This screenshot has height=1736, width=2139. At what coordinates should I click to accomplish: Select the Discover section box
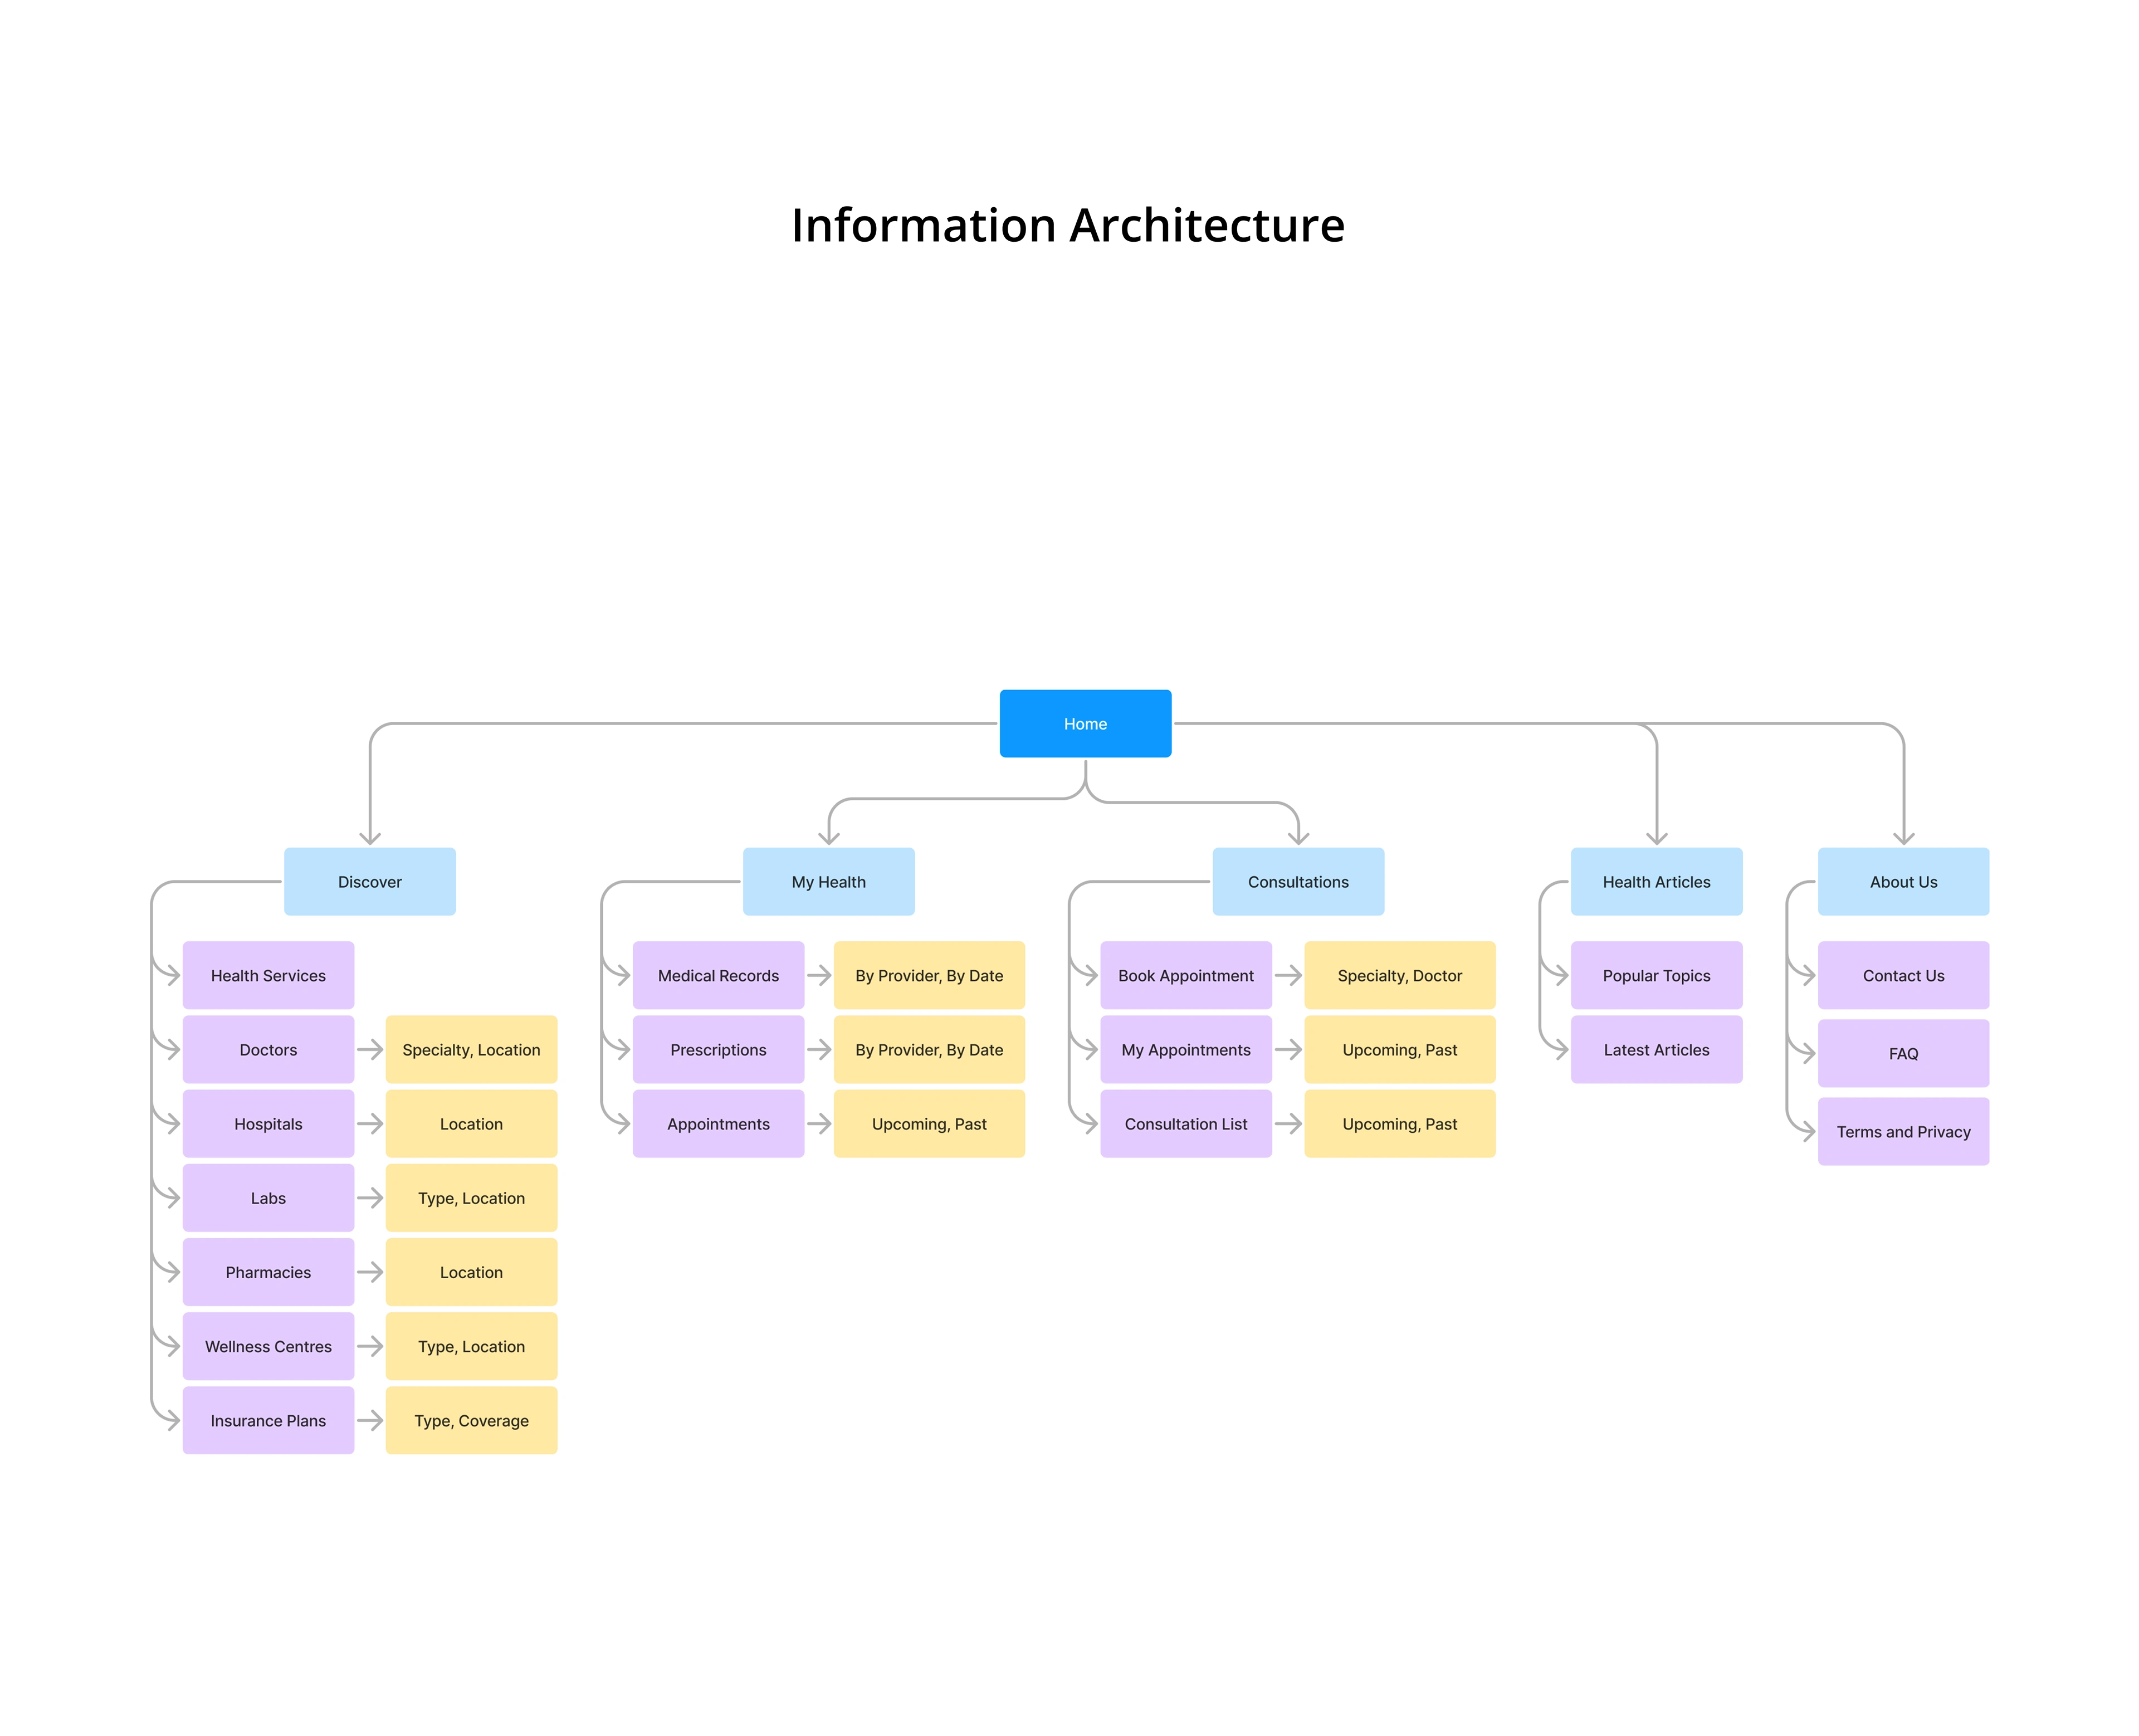[x=369, y=881]
